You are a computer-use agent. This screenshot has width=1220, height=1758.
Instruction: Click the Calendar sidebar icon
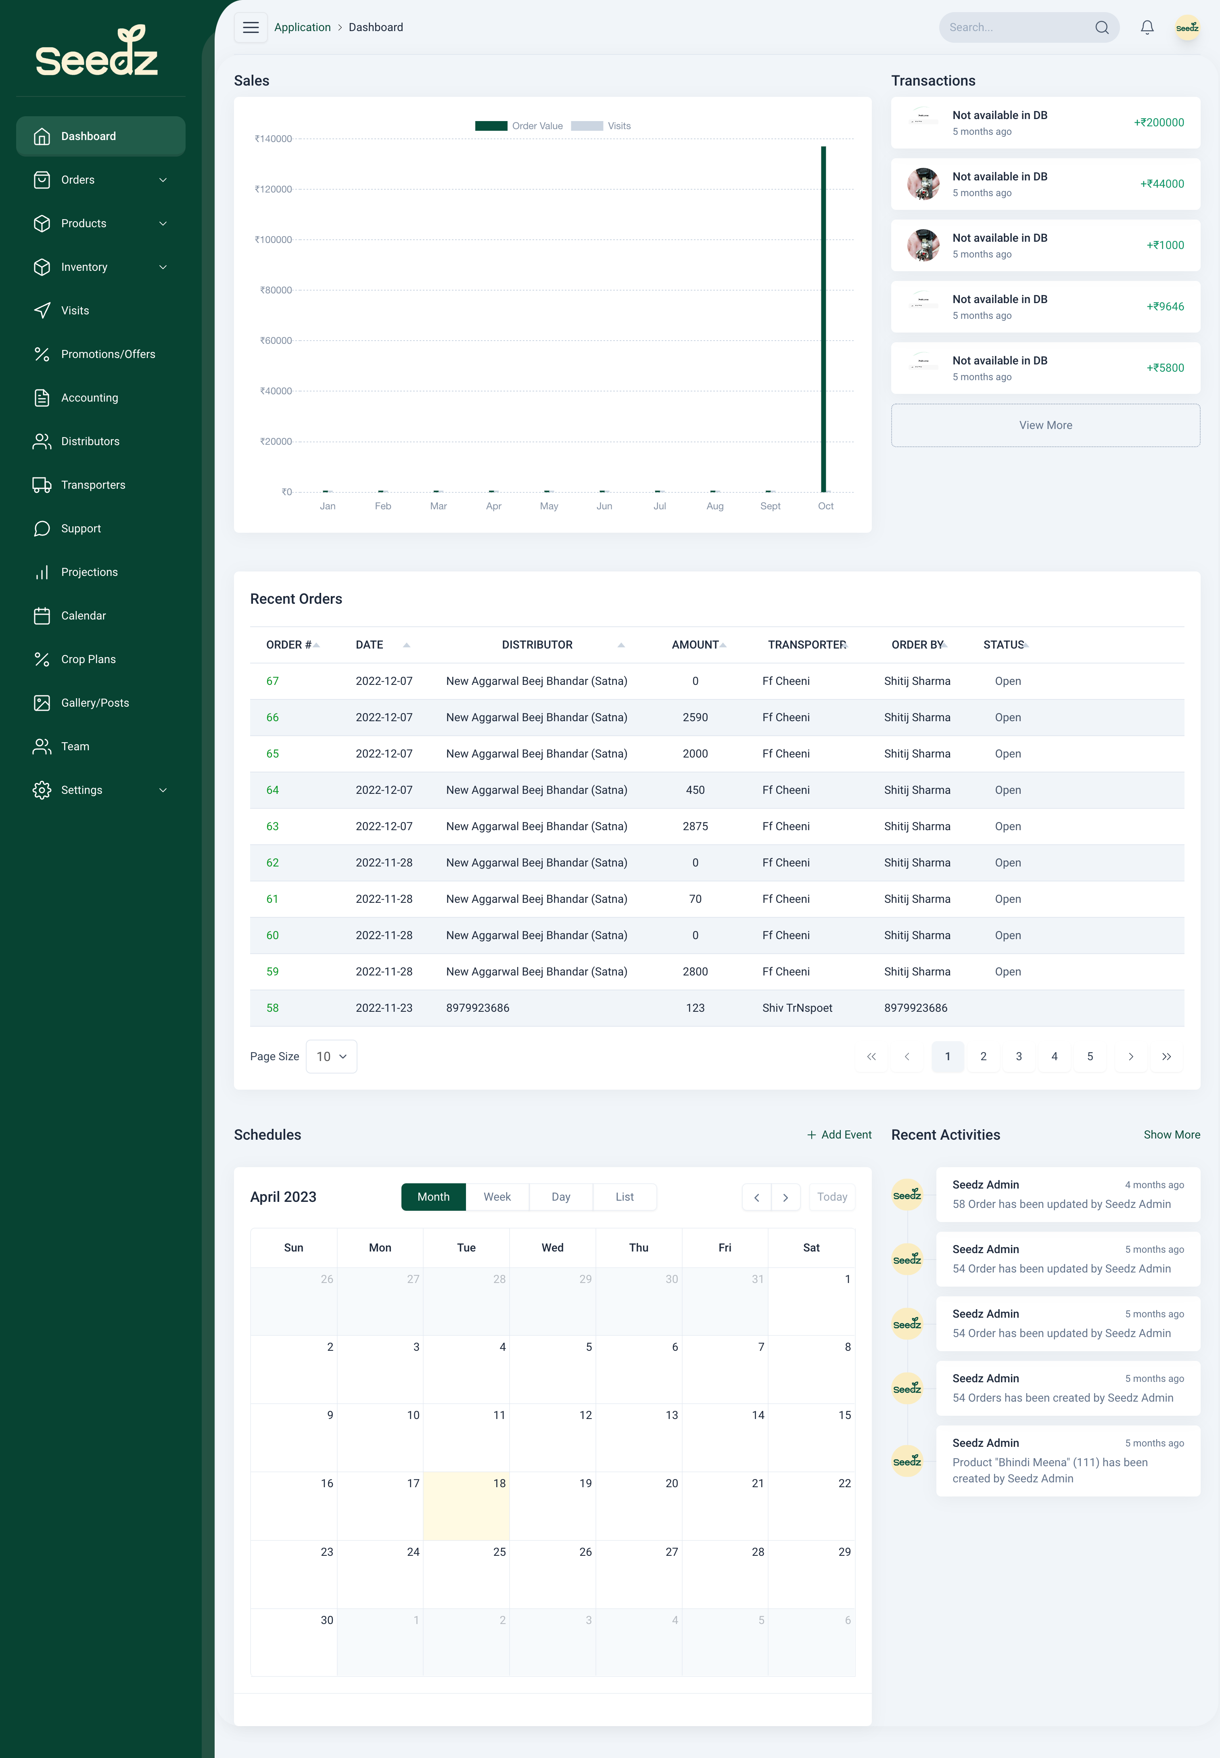pos(42,615)
